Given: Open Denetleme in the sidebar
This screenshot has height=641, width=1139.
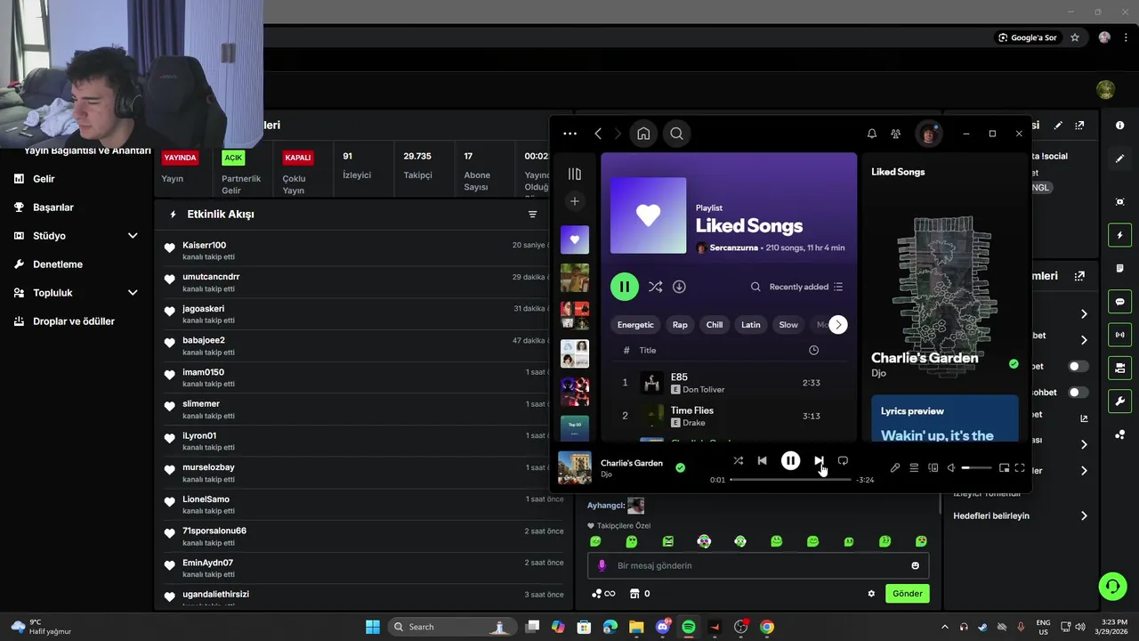Looking at the screenshot, I should pyautogui.click(x=58, y=264).
